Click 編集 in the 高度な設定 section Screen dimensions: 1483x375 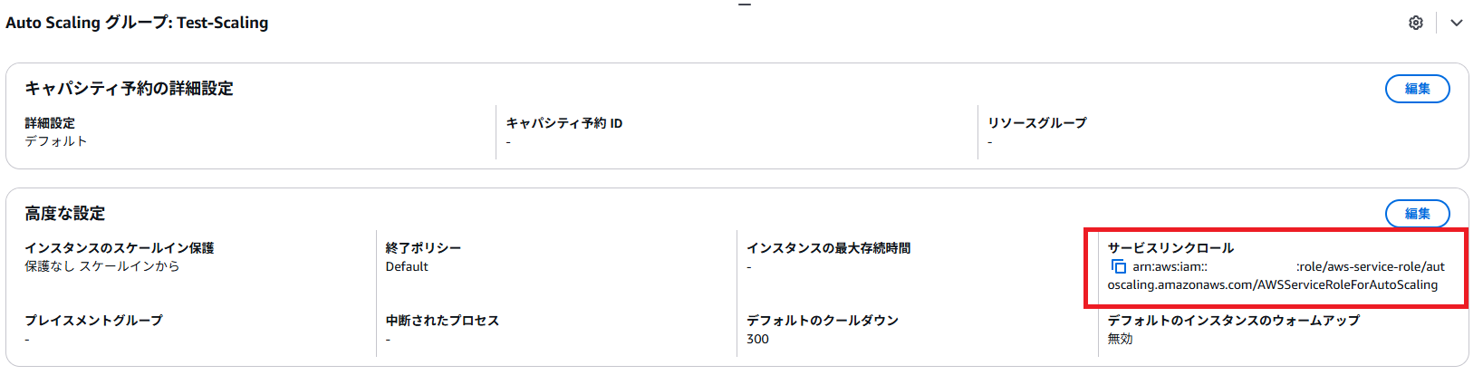point(1417,214)
